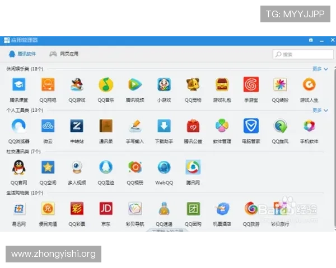Open the QQ游戏 penguin icon
This screenshot has height=268, width=336.
click(x=77, y=84)
